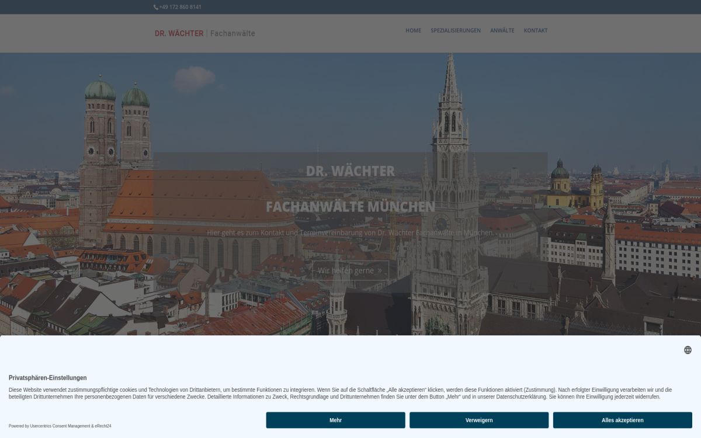Decline cookies with the 'Verweigern' button

click(479, 420)
